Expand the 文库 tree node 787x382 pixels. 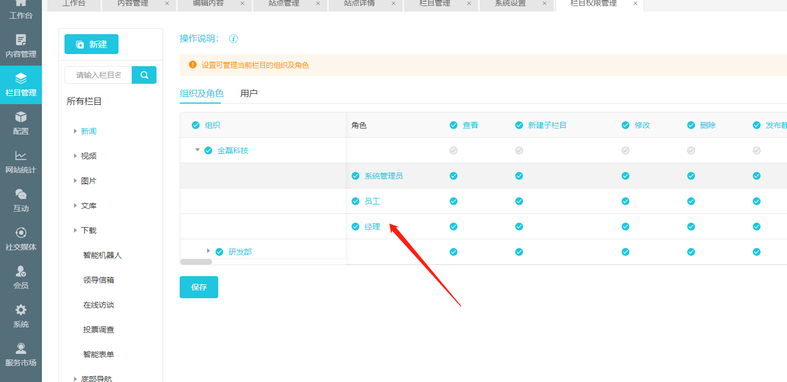[75, 206]
